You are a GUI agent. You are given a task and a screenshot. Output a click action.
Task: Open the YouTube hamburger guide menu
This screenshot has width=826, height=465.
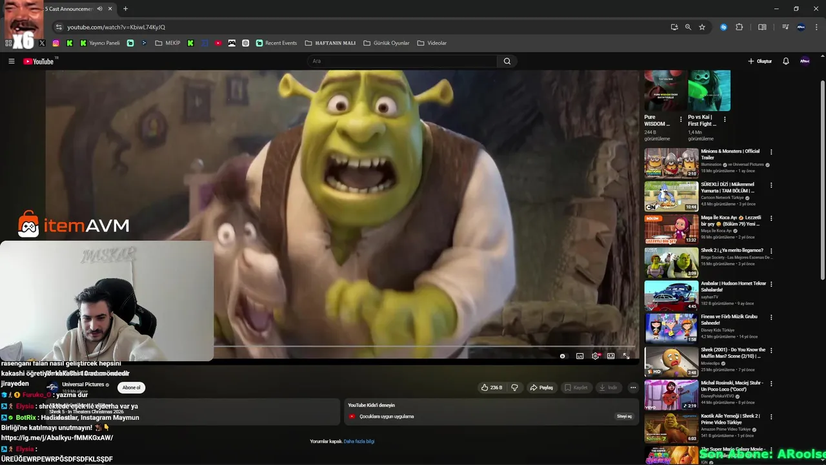click(11, 61)
